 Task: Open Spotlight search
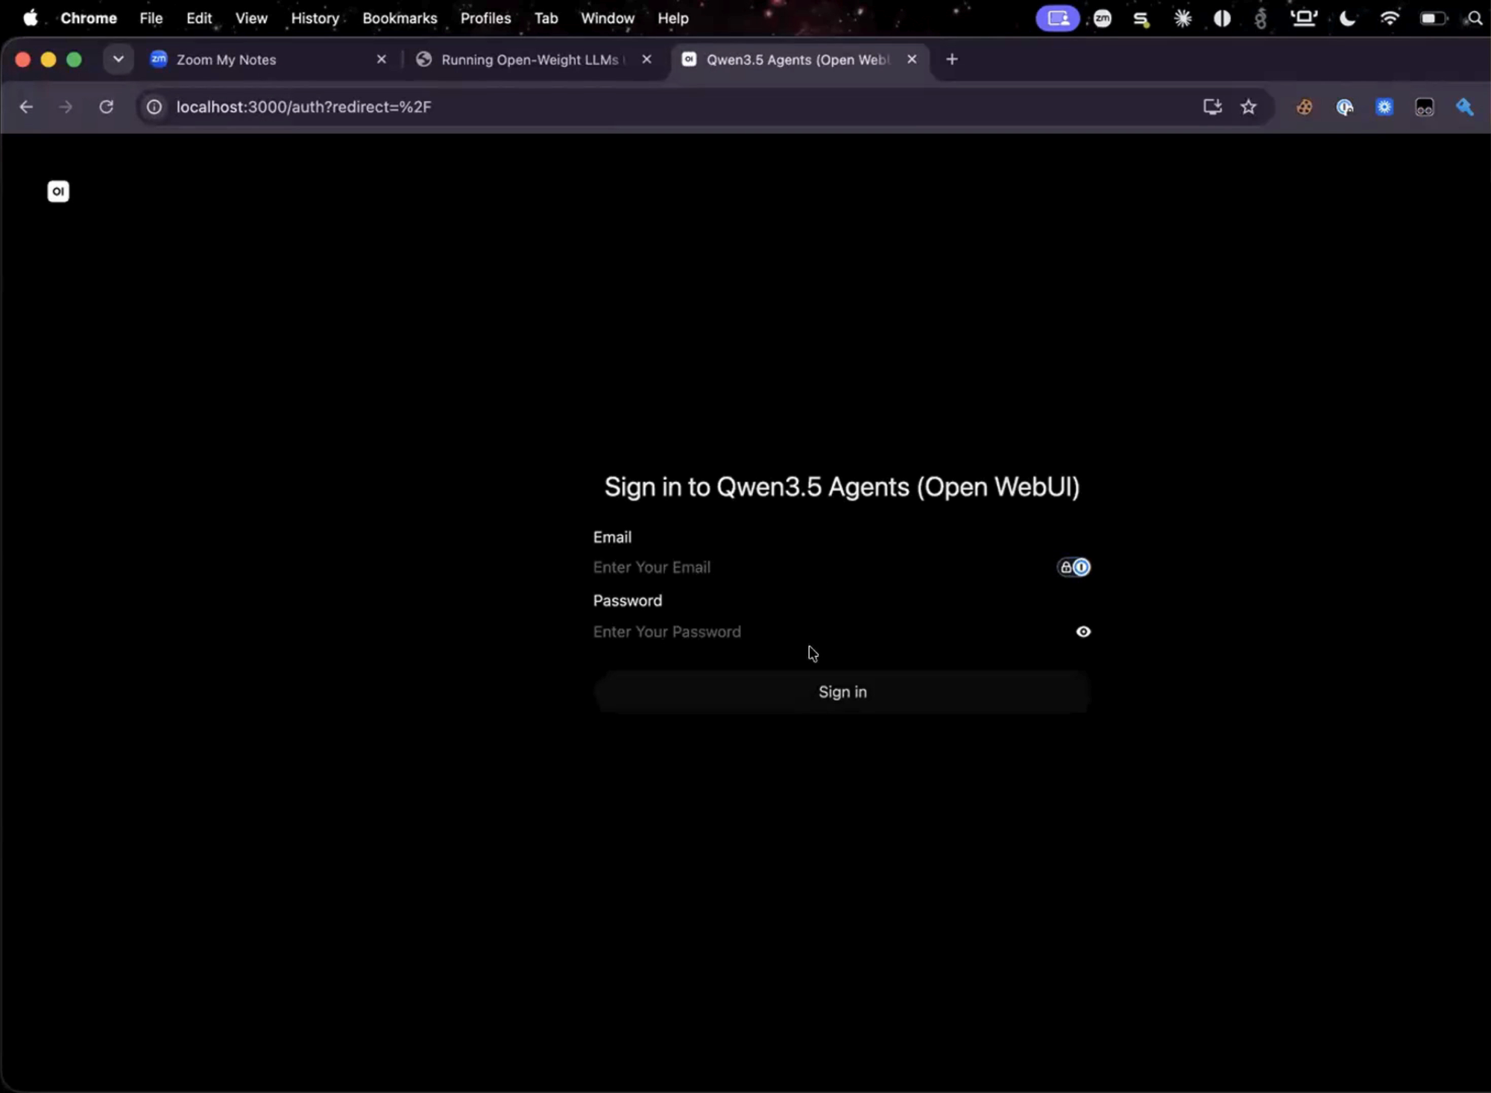(x=1475, y=19)
